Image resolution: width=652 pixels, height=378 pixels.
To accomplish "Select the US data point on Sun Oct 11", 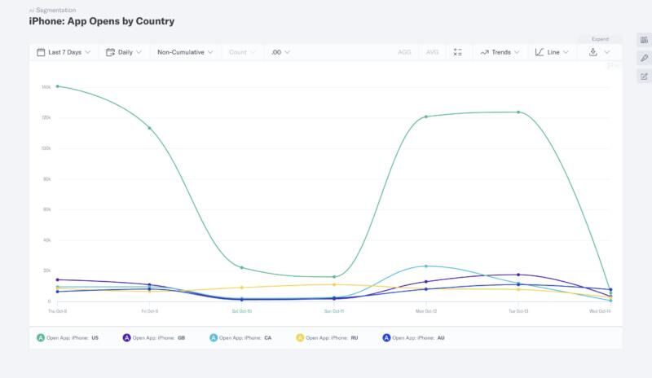I will (334, 277).
